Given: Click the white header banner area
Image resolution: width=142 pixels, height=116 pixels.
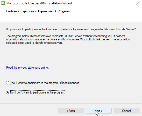Looking at the screenshot, I should click(x=100, y=15).
